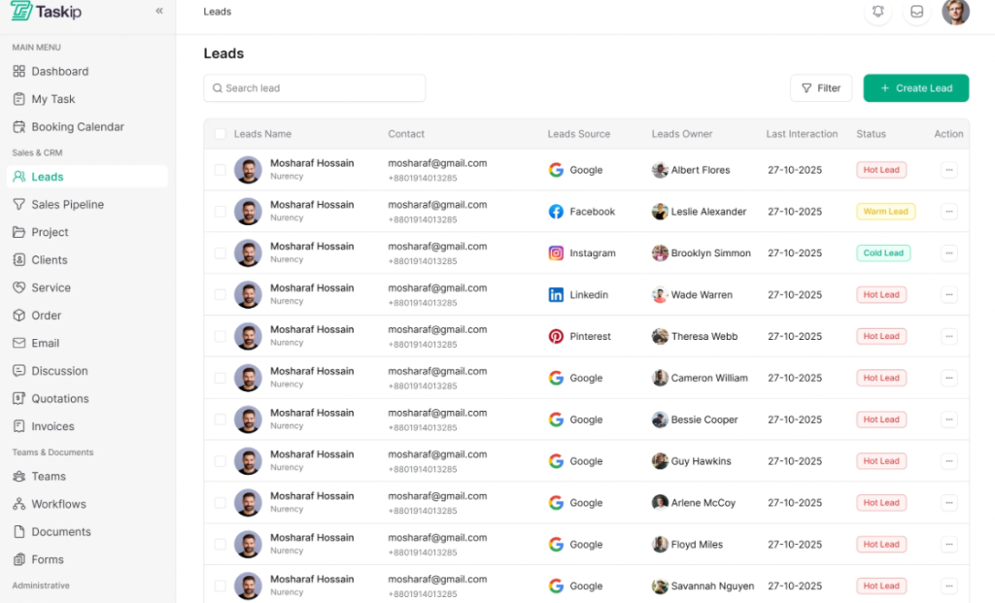The width and height of the screenshot is (995, 603).
Task: Check the box for Albert Flores lead row
Action: click(x=221, y=170)
